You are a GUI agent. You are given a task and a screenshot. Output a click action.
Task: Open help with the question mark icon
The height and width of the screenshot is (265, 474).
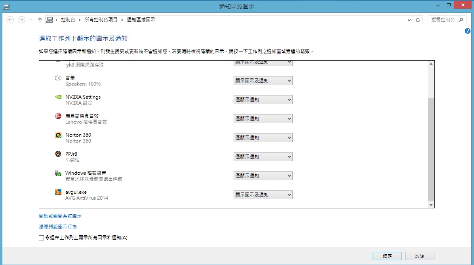coord(468,31)
